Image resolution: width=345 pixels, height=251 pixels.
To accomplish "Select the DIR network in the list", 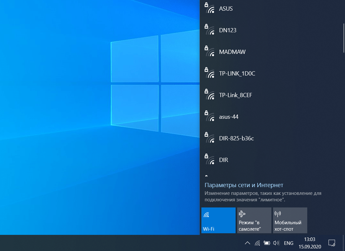I will [x=271, y=160].
